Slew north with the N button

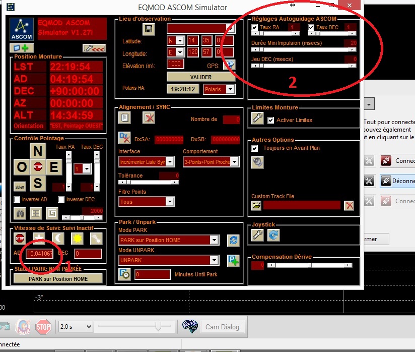38,151
